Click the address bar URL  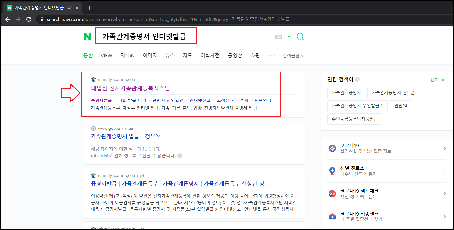[168, 19]
